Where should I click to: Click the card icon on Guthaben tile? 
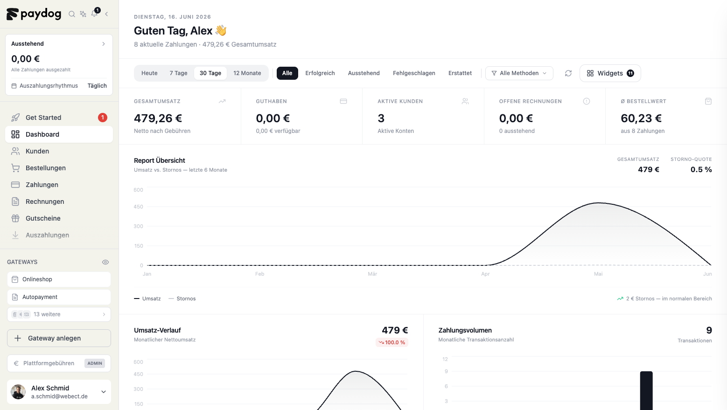tap(343, 101)
